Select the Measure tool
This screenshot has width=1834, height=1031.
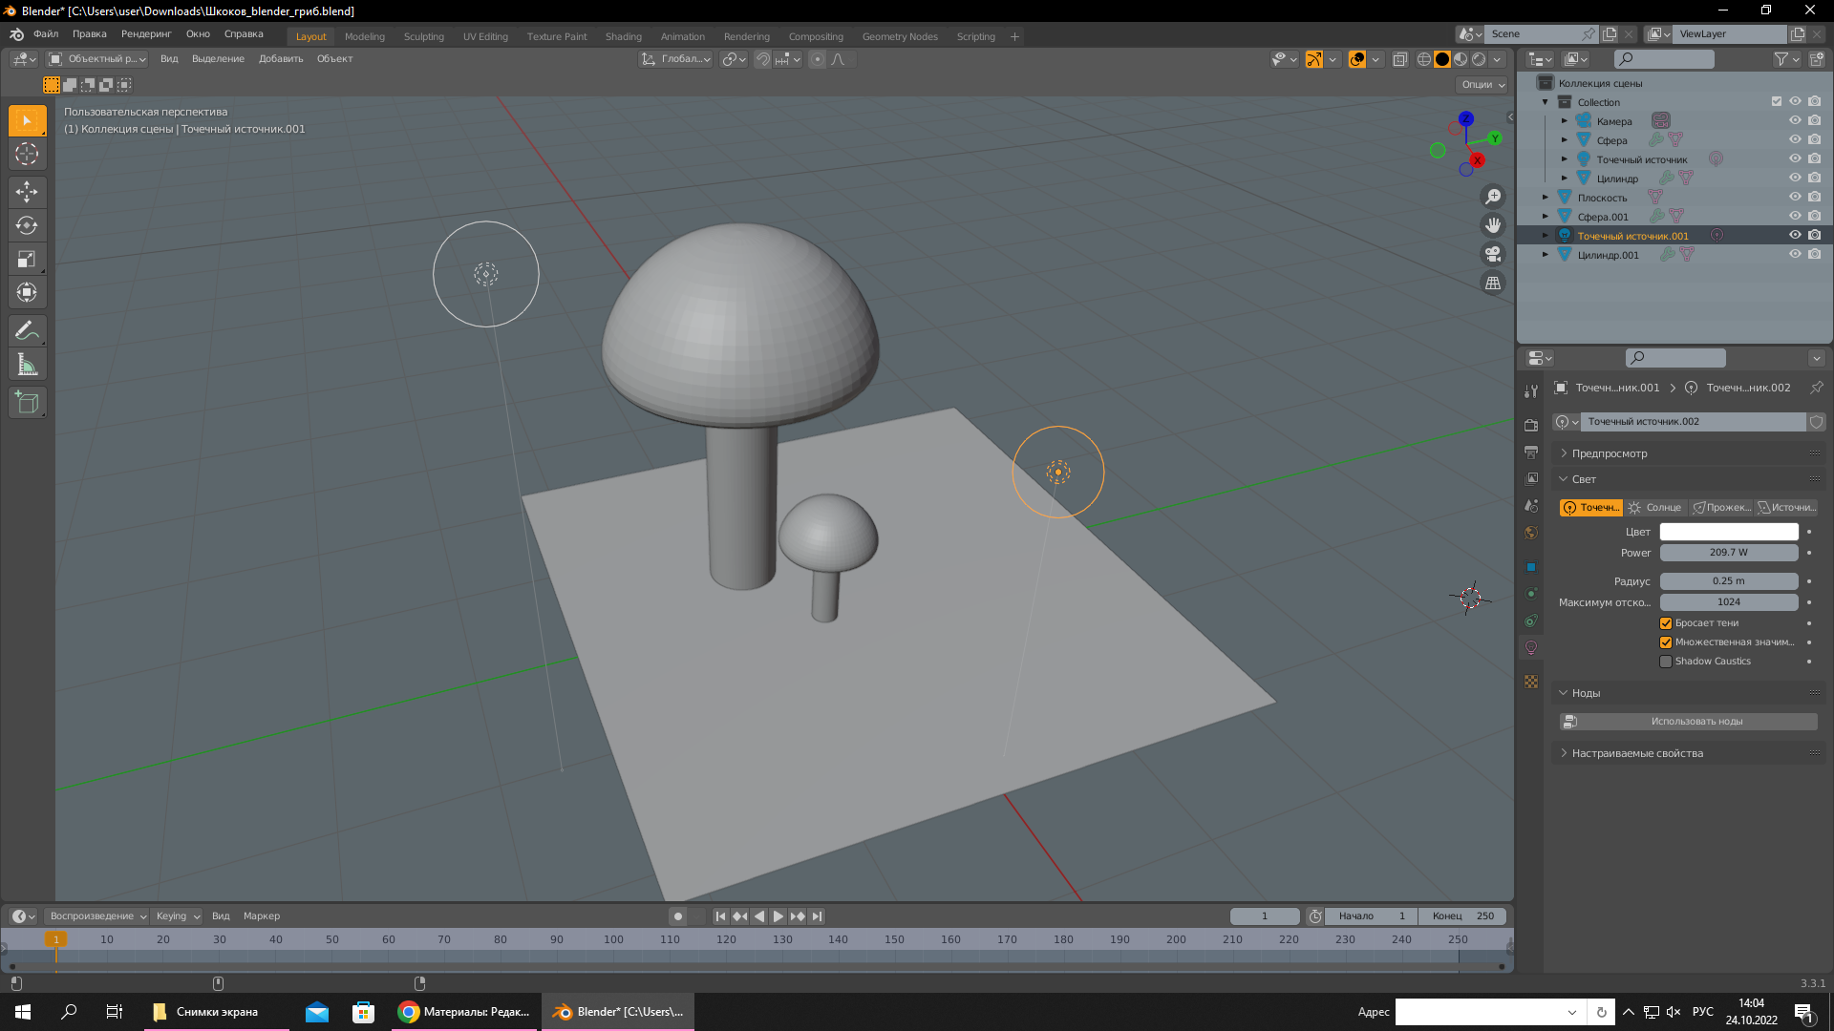[27, 365]
